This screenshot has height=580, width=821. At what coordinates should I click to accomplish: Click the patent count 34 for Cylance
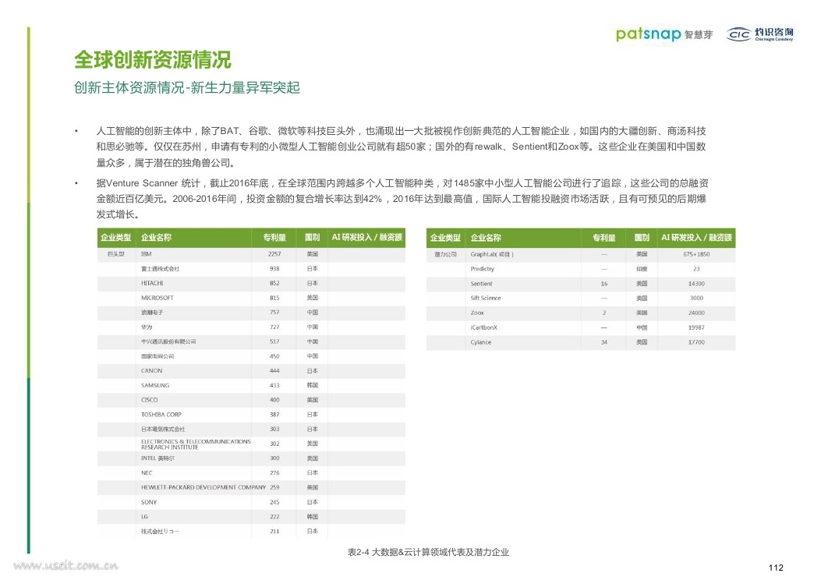[603, 342]
